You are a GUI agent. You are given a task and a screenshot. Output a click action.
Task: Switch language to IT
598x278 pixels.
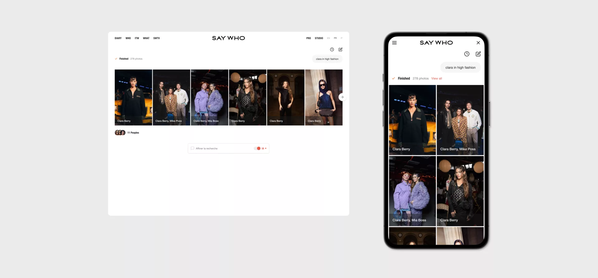click(341, 38)
